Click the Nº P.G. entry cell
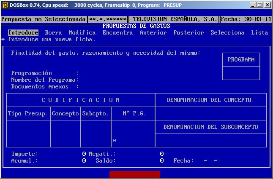 (133, 135)
